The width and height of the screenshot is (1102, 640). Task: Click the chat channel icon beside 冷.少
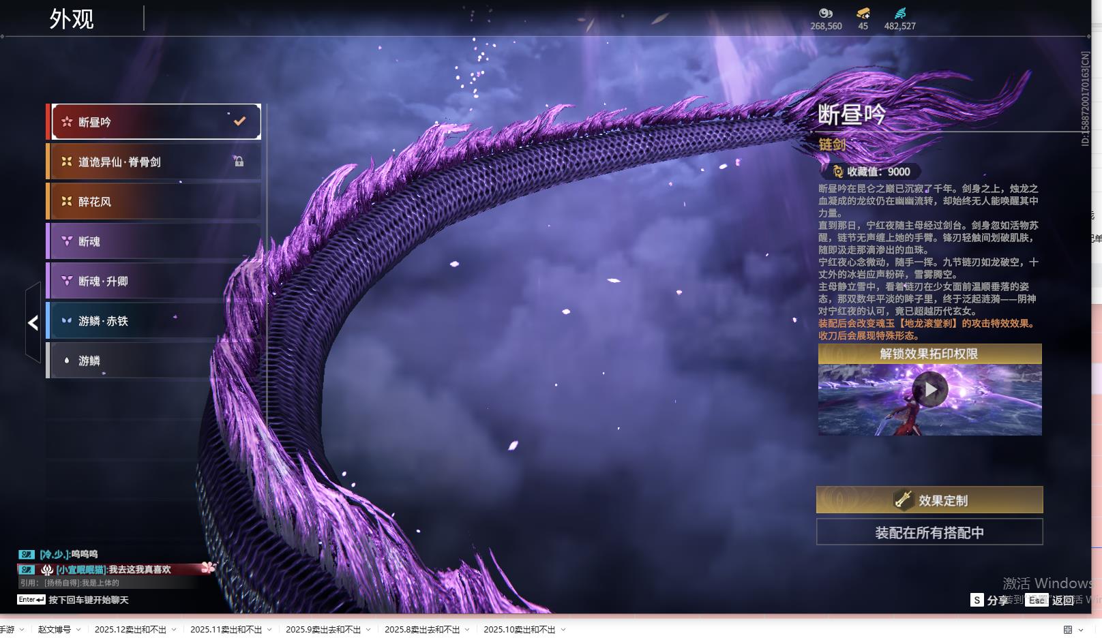click(26, 554)
